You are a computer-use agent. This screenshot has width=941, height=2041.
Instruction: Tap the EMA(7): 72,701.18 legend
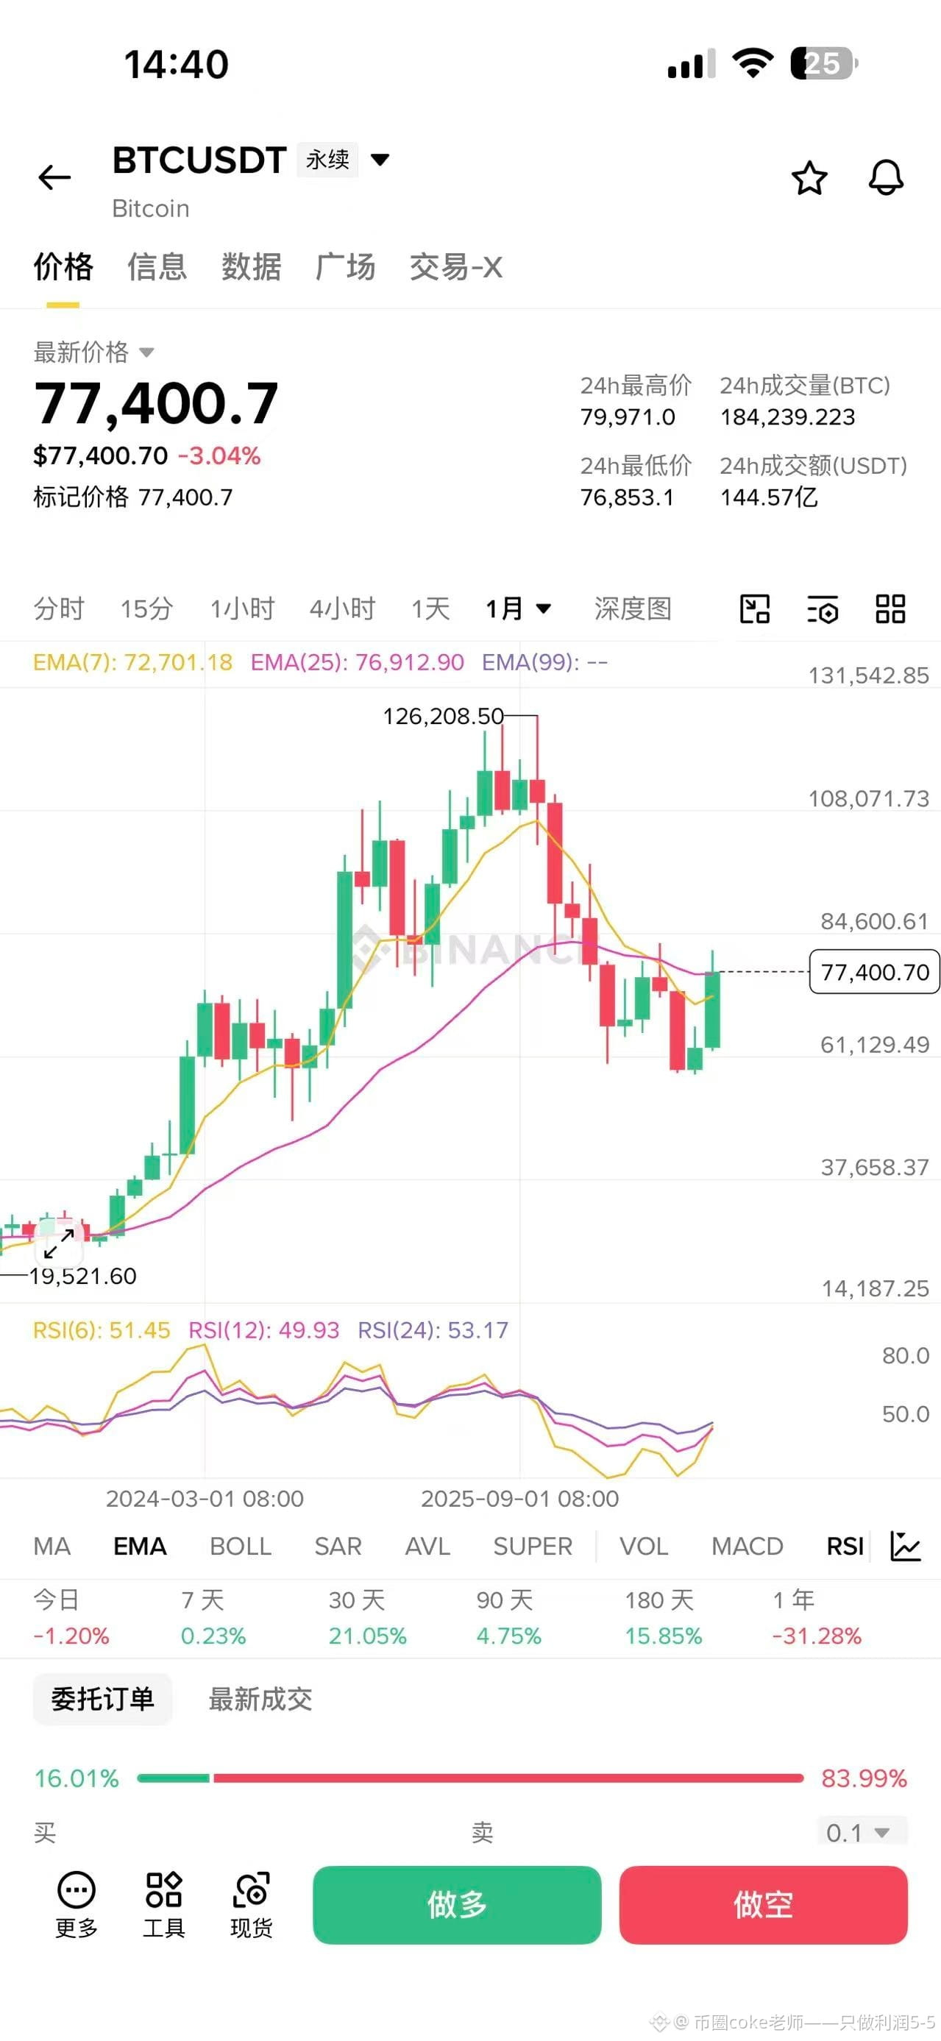pos(133,661)
